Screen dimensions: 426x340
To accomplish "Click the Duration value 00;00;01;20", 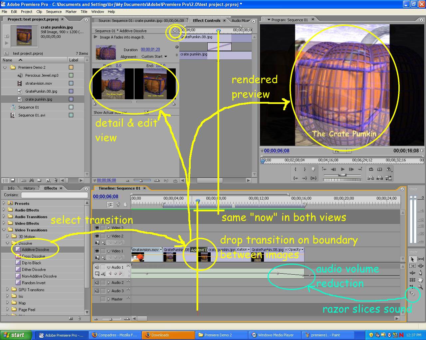I will (150, 49).
